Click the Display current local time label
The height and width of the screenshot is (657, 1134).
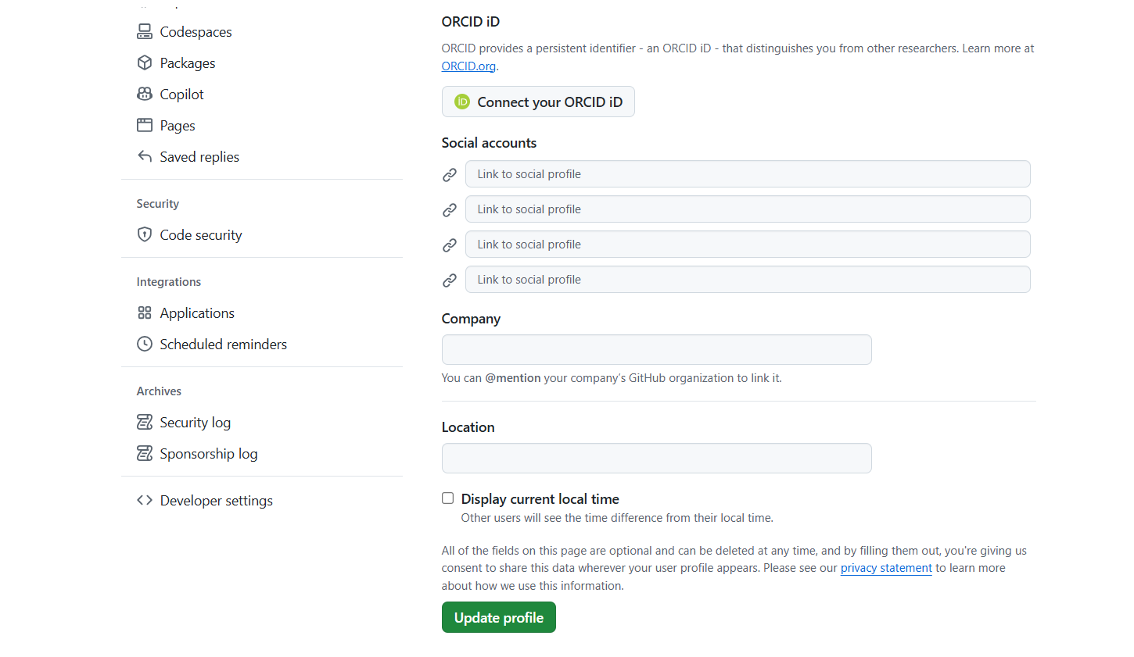(540, 498)
